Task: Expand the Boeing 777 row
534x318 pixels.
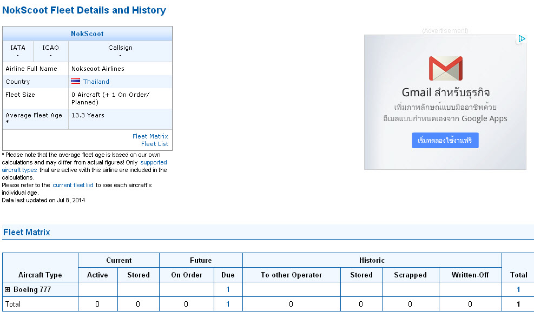Action: coord(7,290)
